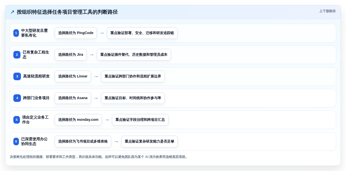Select 跨部门业务项目 label
Screen dimensions: 346x171
(x=36, y=98)
